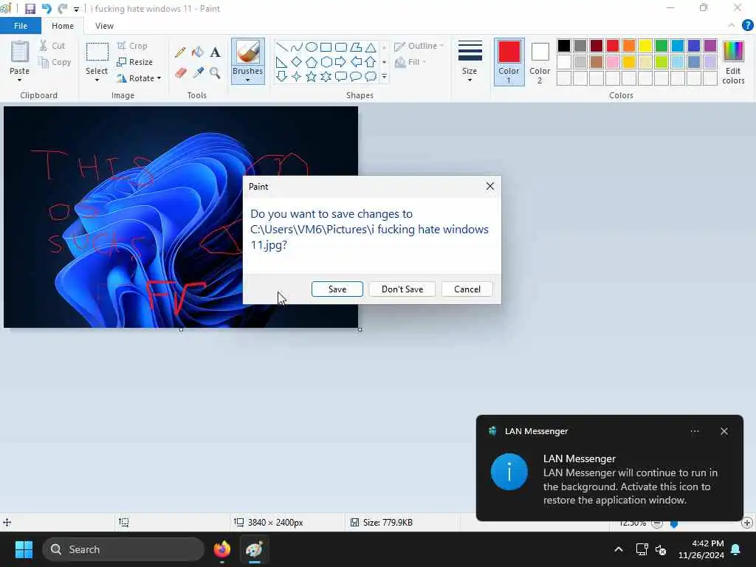The image size is (756, 567).
Task: Click Don't Save in the dialog
Action: 402,289
